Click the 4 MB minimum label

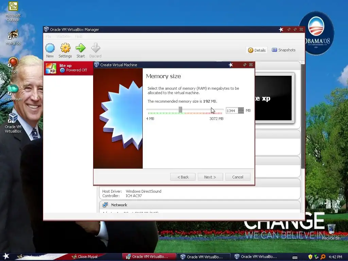pyautogui.click(x=150, y=119)
